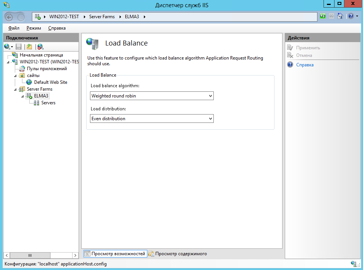This screenshot has height=270, width=363.
Task: Click the Save floppy disk icon in Connections
Action: coord(19,47)
